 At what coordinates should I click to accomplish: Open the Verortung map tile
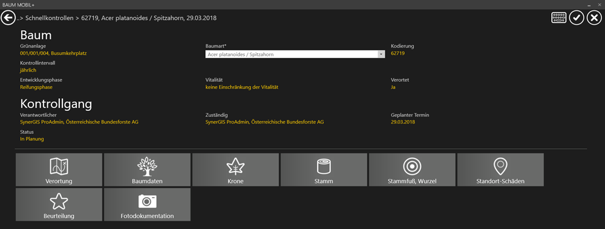tap(59, 170)
